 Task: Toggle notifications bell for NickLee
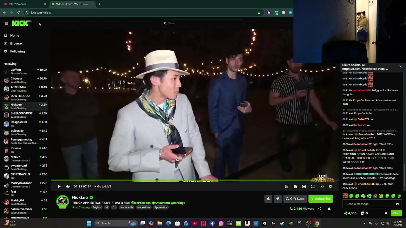(x=268, y=199)
